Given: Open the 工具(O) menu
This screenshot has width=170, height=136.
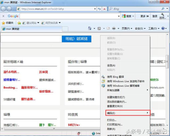Looking at the screenshot, I should [154, 28].
